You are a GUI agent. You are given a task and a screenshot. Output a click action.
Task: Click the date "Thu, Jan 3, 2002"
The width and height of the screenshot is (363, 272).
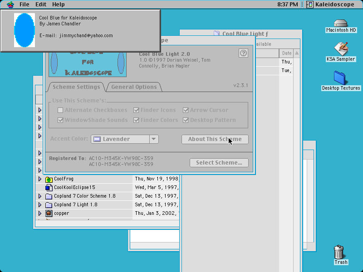pyautogui.click(x=157, y=213)
